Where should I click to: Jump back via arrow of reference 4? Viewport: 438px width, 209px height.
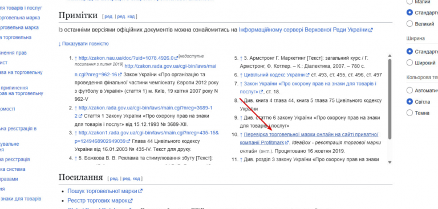point(76,158)
